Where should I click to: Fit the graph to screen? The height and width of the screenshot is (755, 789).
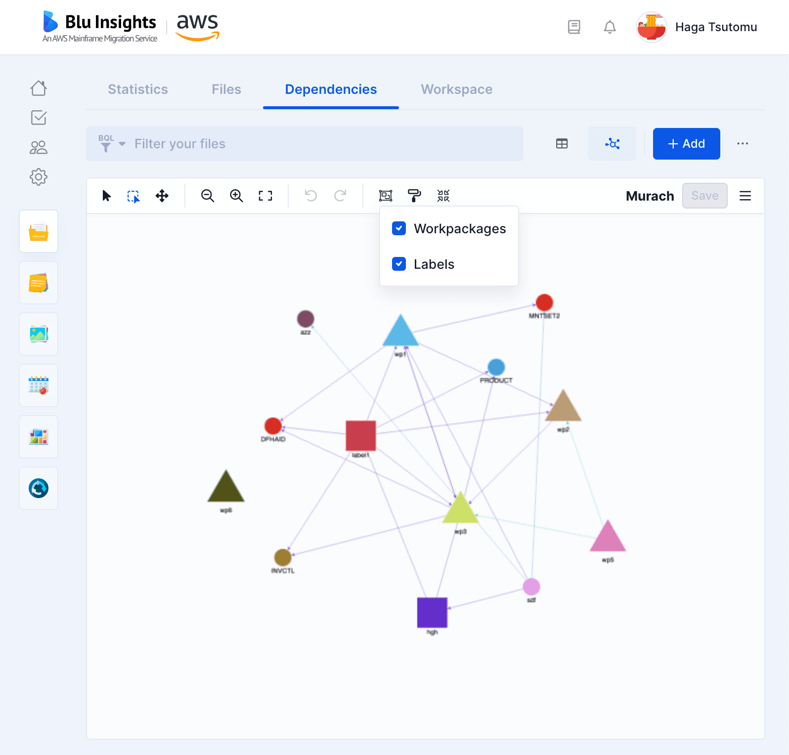point(265,196)
